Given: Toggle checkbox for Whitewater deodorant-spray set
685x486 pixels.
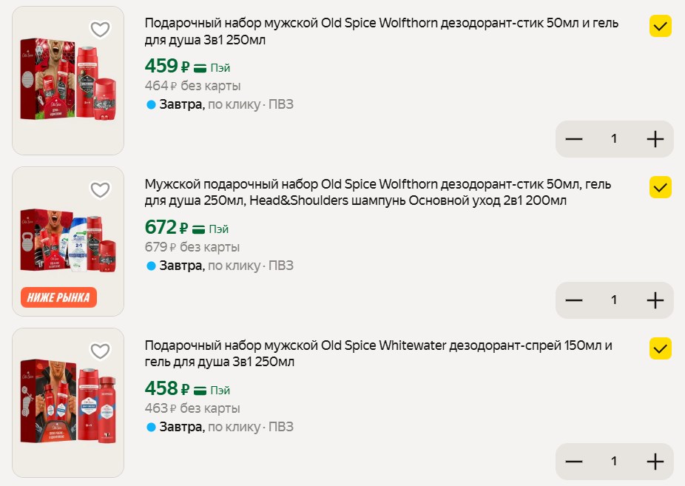Looking at the screenshot, I should coord(661,348).
